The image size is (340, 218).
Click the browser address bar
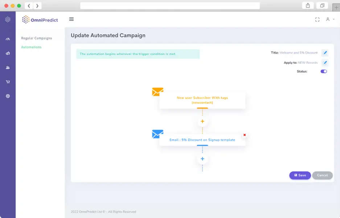pos(170,6)
